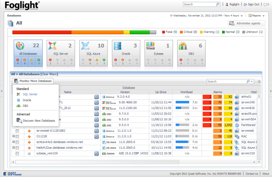Select the Sybase tile icon
The height and width of the screenshot is (177, 272).
150,46
